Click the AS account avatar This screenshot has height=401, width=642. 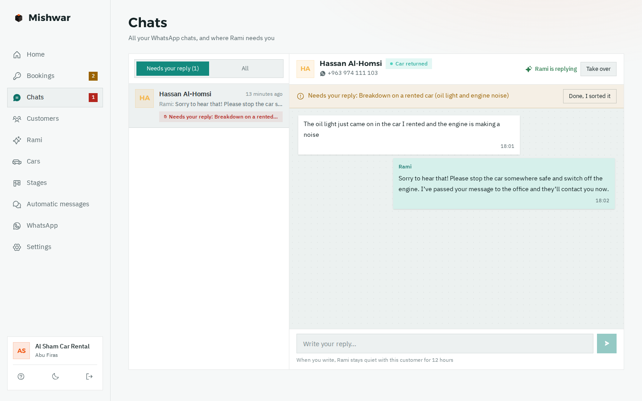click(21, 351)
